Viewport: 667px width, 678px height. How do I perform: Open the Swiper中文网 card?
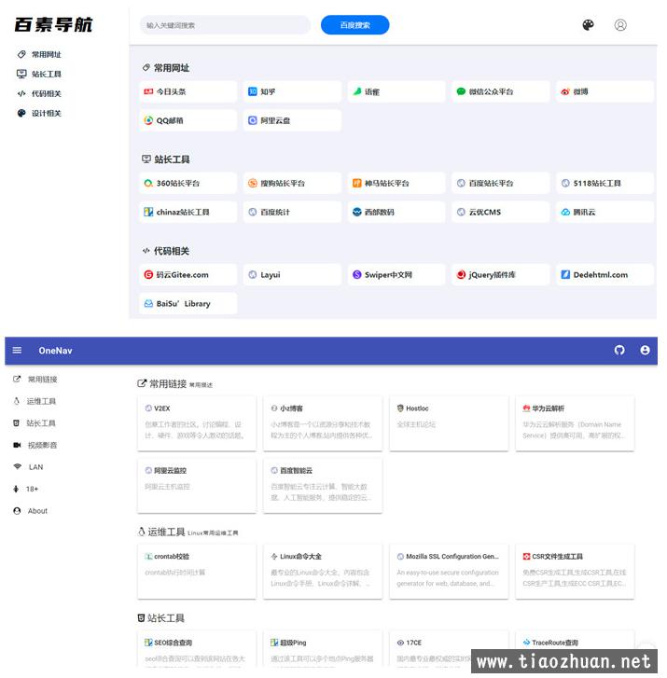pos(396,275)
